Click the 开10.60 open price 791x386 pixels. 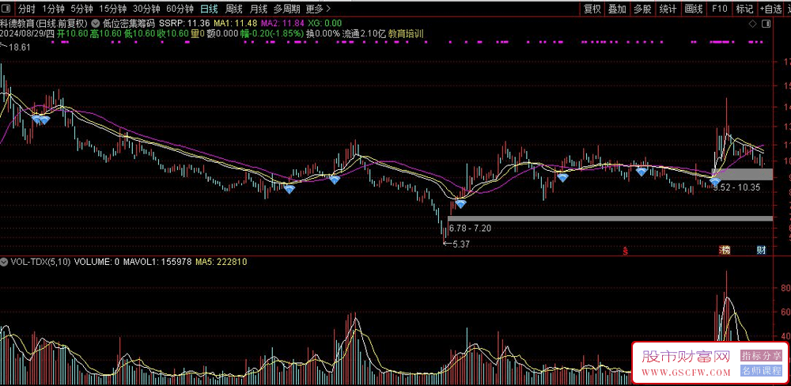73,34
